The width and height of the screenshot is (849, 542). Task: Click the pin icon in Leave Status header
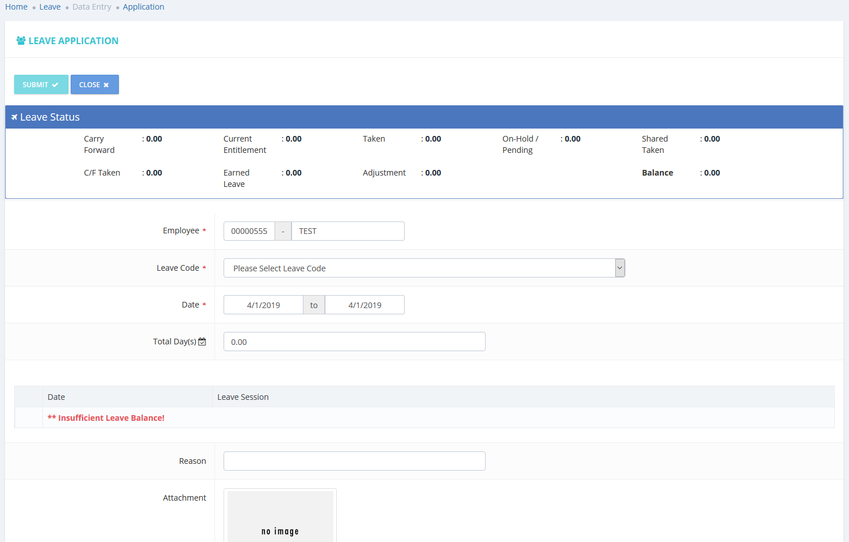14,117
